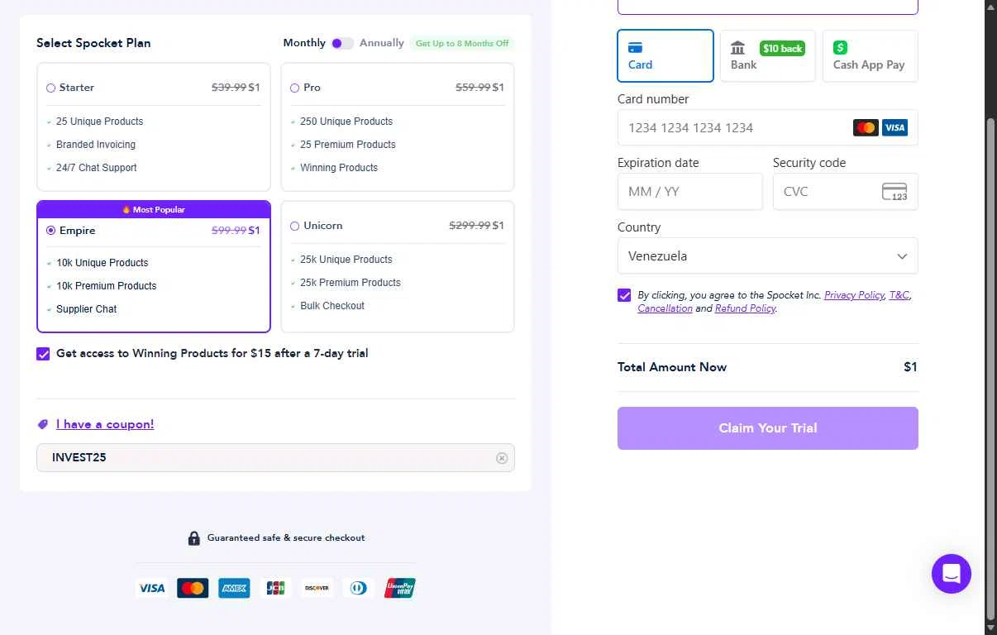Click the coupon tag icon
This screenshot has height=635, width=997.
pos(43,424)
